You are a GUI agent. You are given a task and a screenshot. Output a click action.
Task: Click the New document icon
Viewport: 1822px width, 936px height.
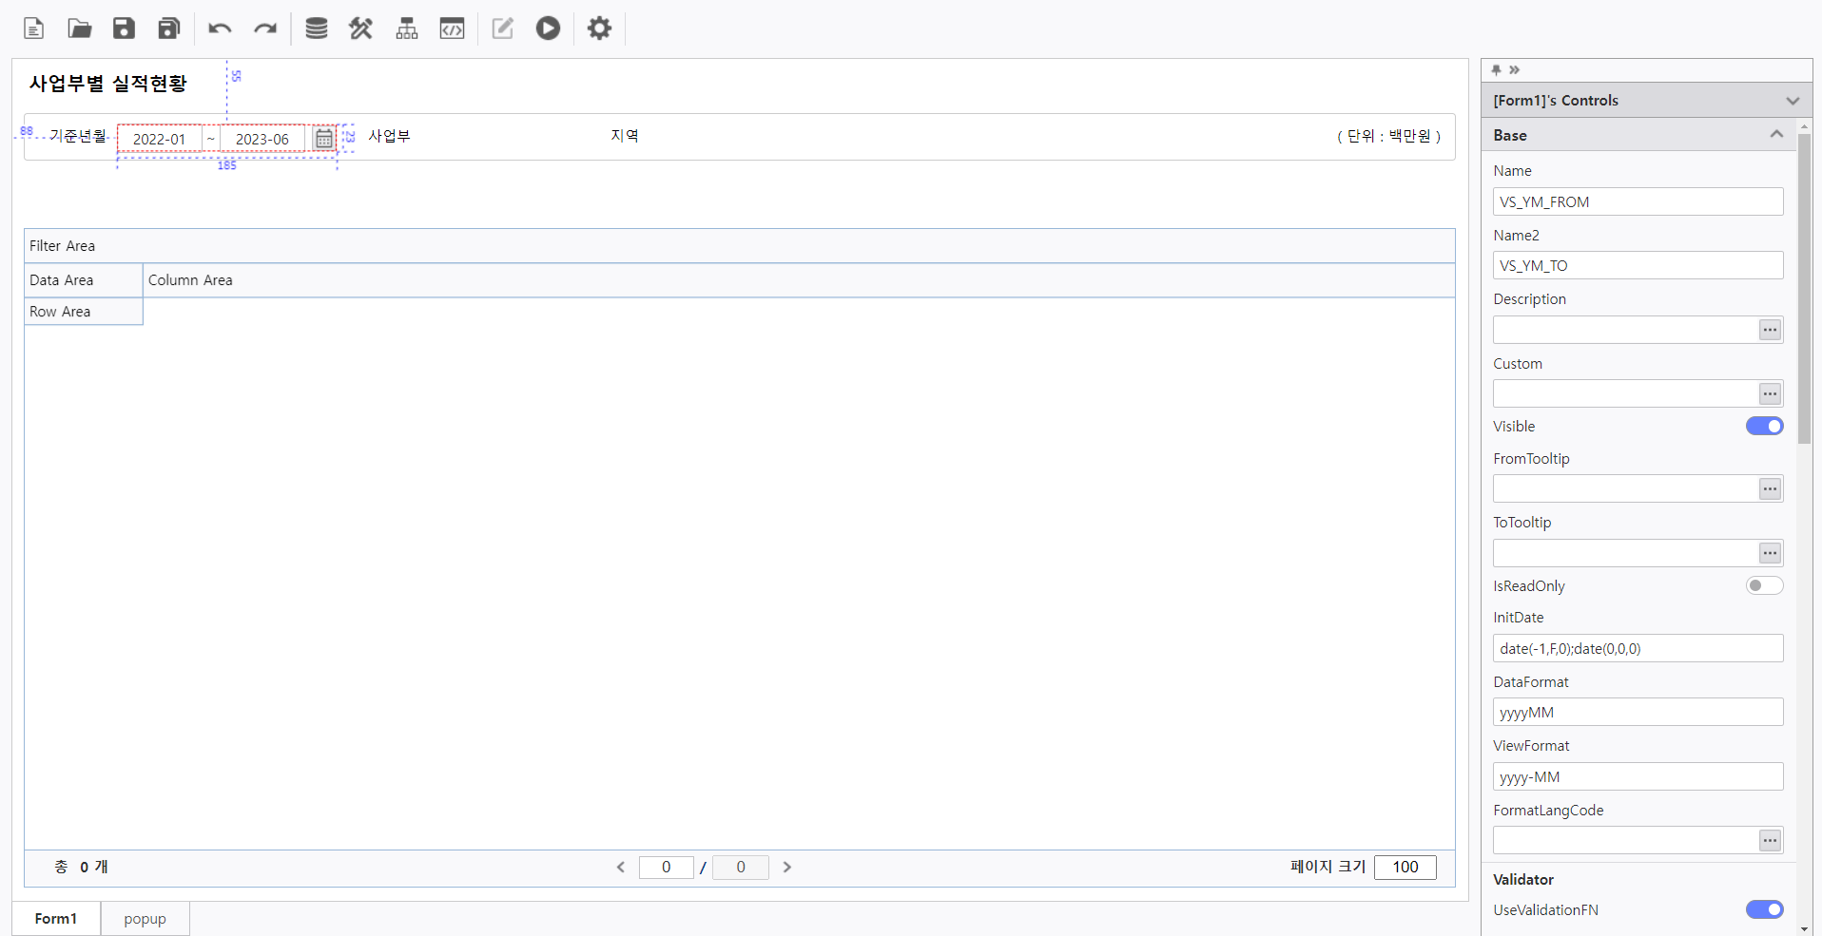pos(34,29)
